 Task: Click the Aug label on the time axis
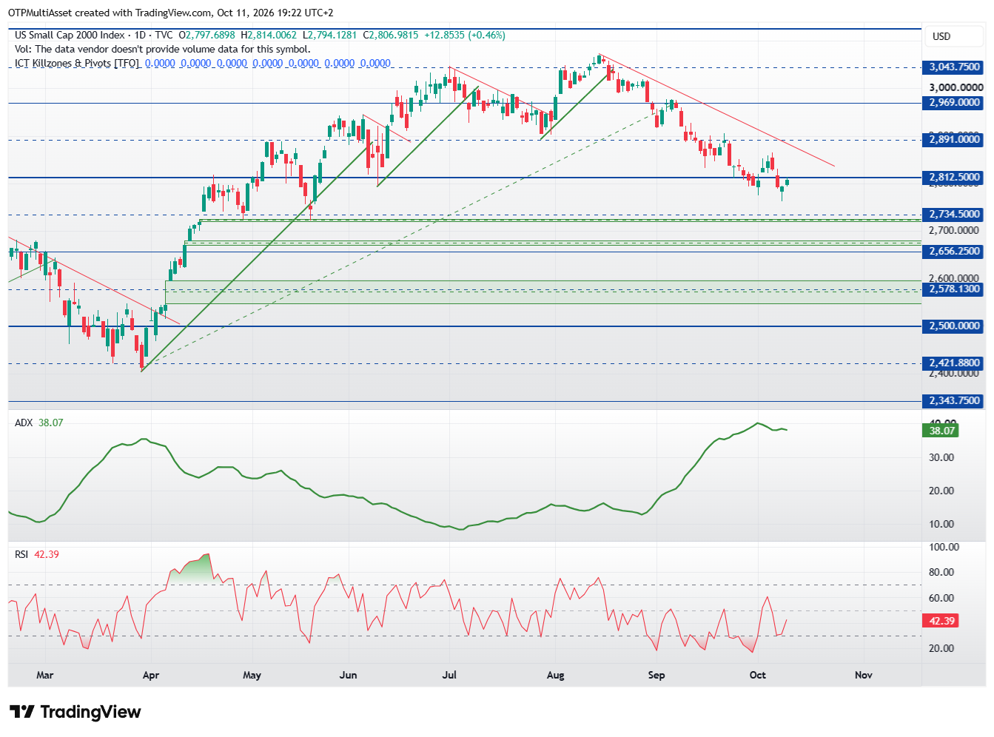[x=555, y=675]
